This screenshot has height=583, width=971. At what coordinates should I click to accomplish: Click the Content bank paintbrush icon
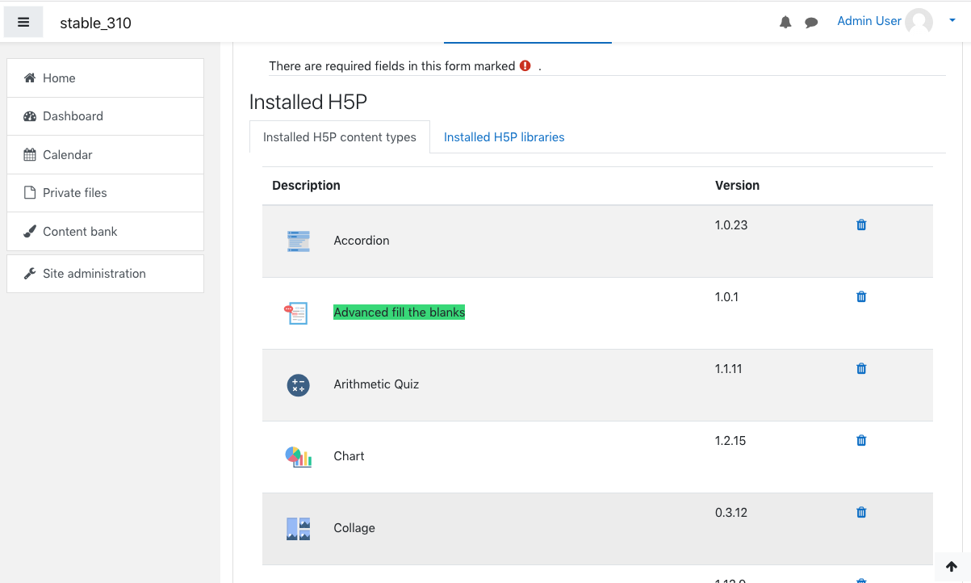[x=30, y=232]
